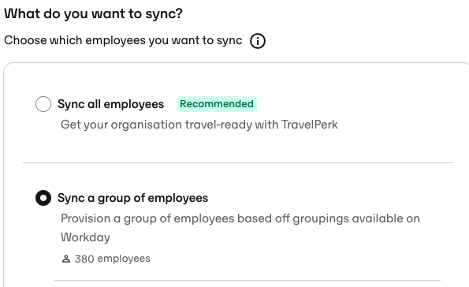
Task: Click empty card area above Sync all employees
Action: click(238, 80)
